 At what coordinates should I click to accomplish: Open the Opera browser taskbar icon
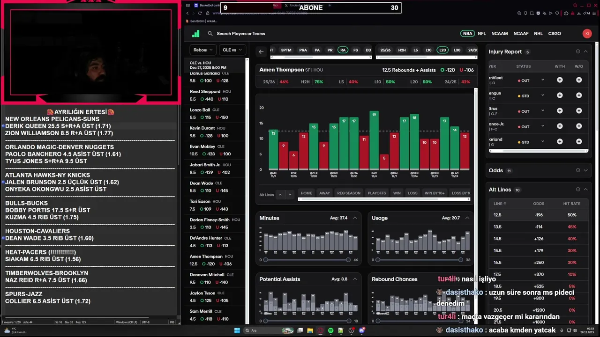[x=321, y=330]
